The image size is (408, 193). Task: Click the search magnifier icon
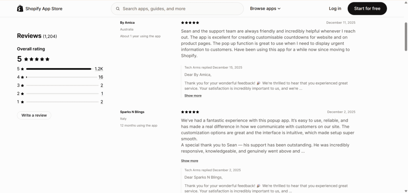118,9
